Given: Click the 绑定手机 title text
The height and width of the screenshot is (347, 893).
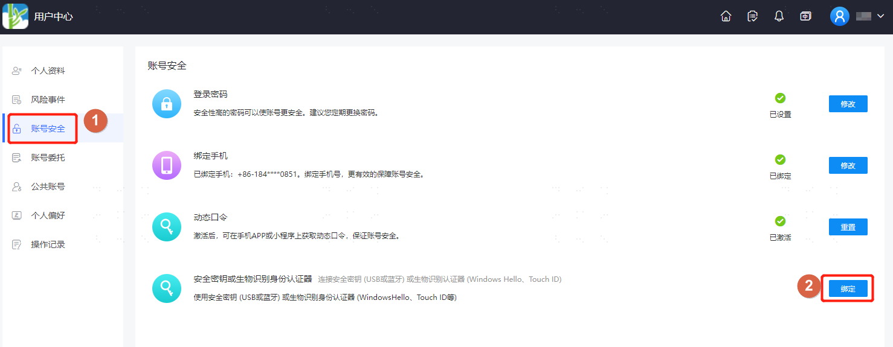Looking at the screenshot, I should pyautogui.click(x=210, y=156).
